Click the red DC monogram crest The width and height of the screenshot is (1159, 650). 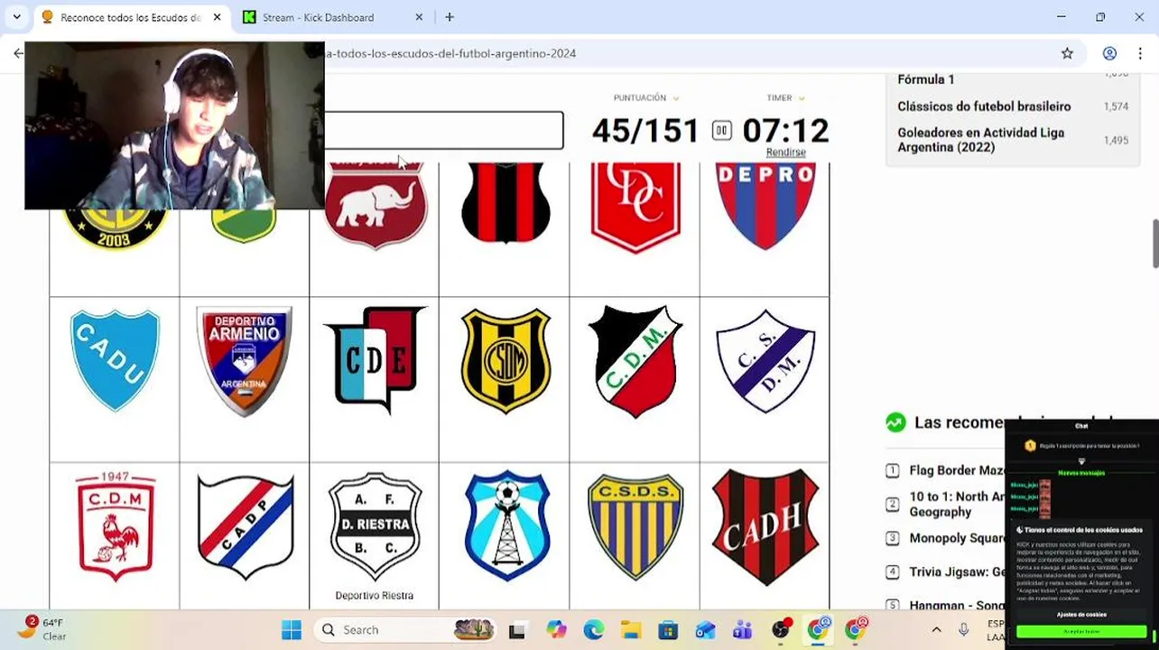tap(635, 208)
